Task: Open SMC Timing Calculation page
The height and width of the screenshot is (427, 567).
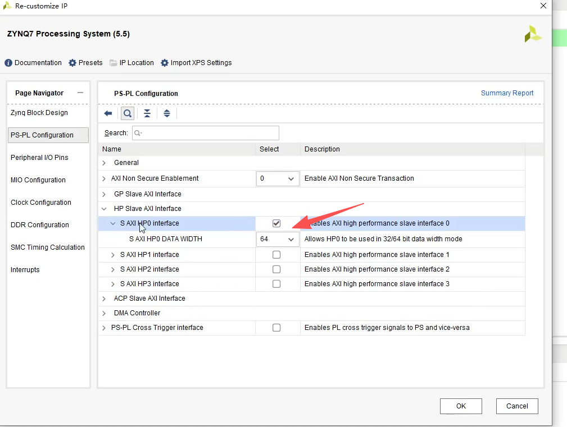Action: 48,247
